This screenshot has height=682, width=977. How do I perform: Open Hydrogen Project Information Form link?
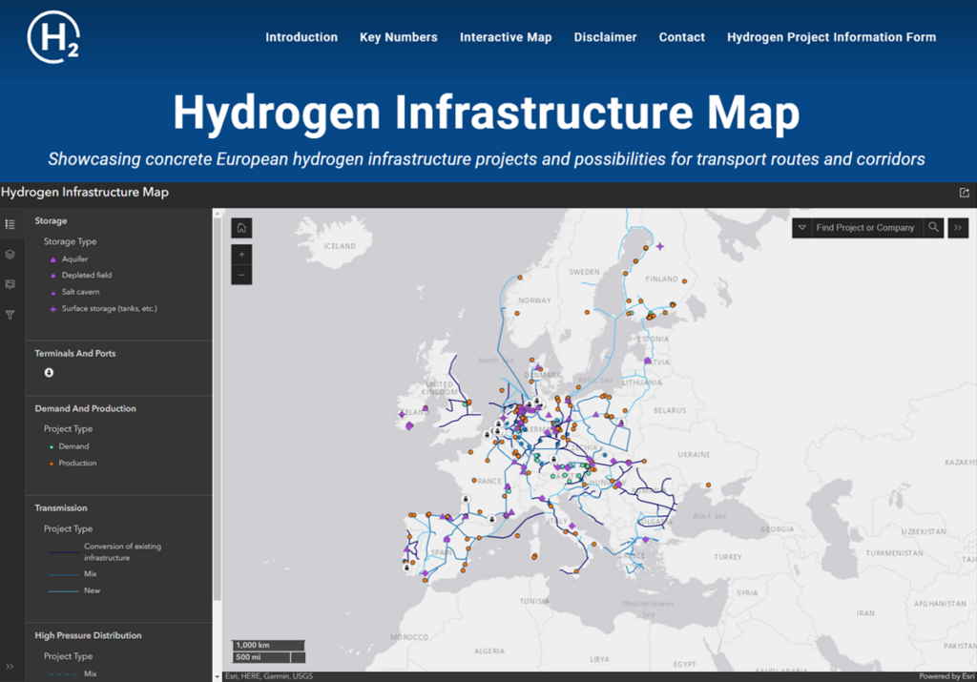point(831,37)
